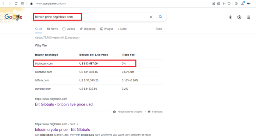
Task: Click the heart bookmark icon
Action: [x=229, y=3]
